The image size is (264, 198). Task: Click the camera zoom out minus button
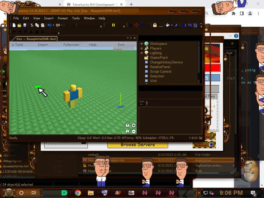[134, 131]
